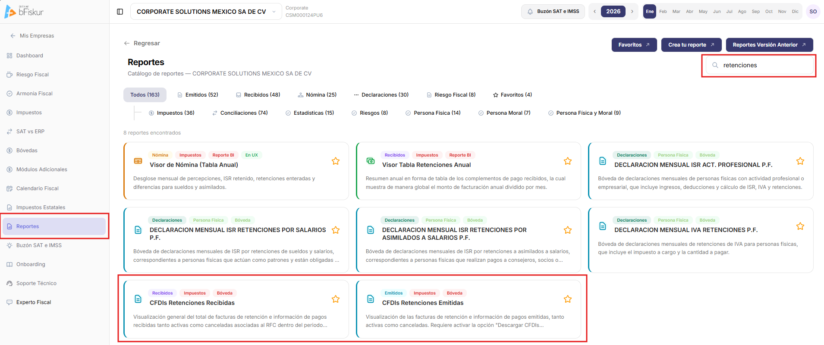The image size is (824, 345).
Task: Open Visor Tabla Retenciones Anual report
Action: [469, 171]
